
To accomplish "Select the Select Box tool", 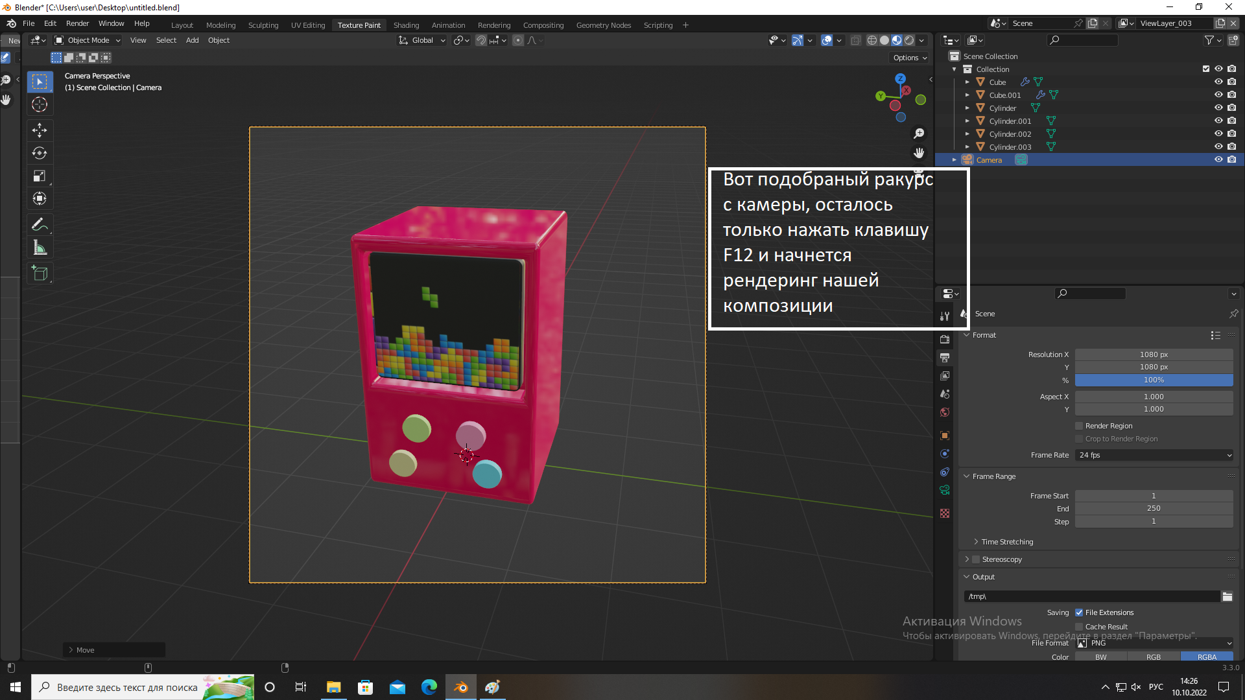I will 40,82.
